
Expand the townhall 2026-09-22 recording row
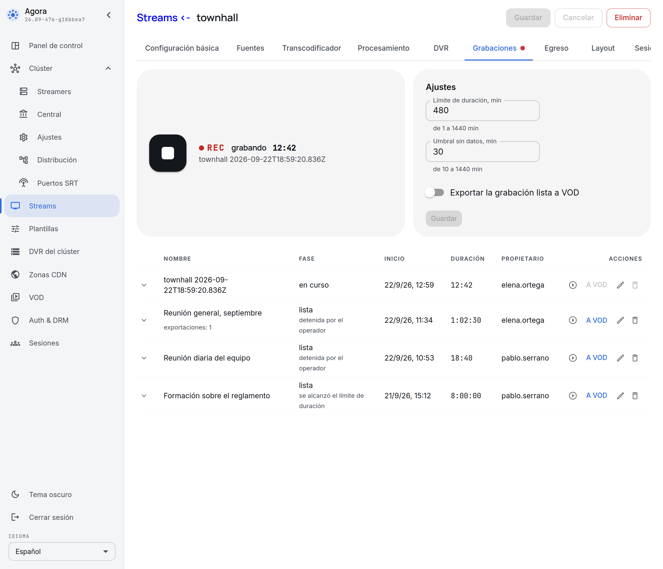coord(144,285)
